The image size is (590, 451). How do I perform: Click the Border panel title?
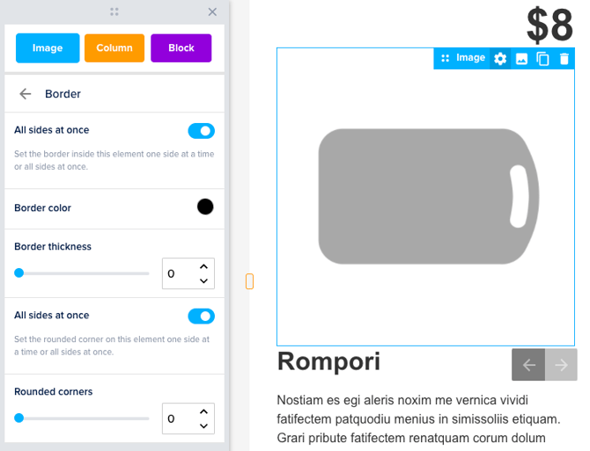(x=63, y=94)
